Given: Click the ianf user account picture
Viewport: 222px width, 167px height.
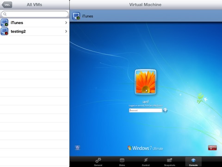Looking at the screenshot, I should pyautogui.click(x=146, y=82).
